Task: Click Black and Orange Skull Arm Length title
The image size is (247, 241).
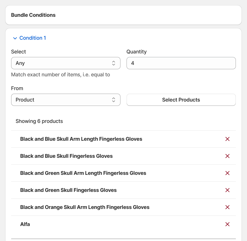Action: (85, 207)
